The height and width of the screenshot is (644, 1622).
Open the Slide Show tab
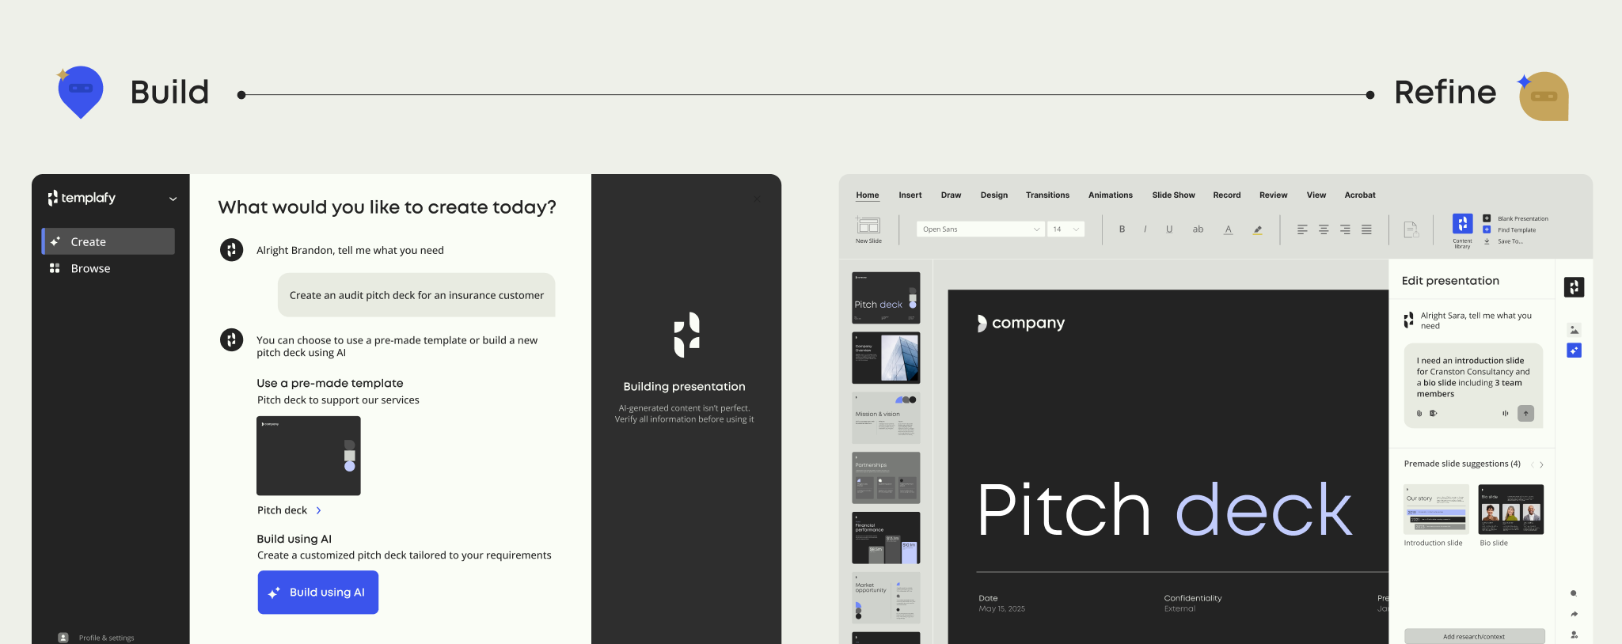[x=1173, y=195]
